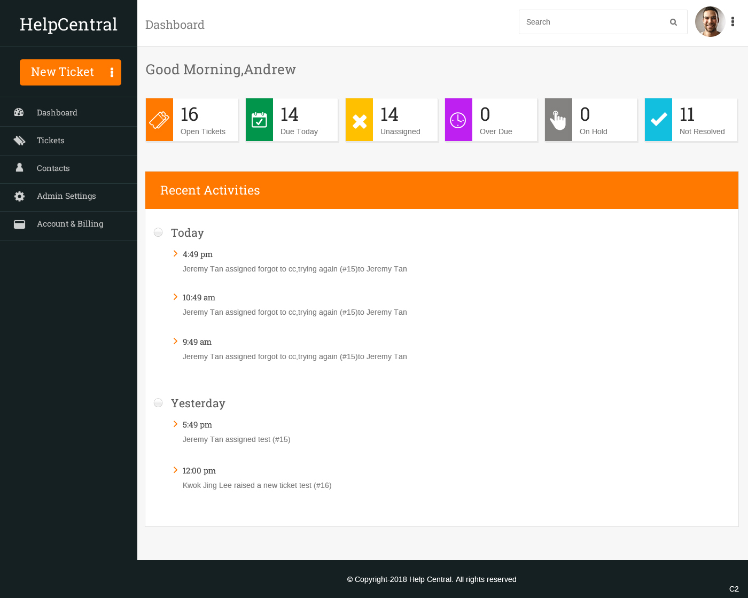Select the Today radio circle
This screenshot has width=748, height=598.
click(x=158, y=232)
